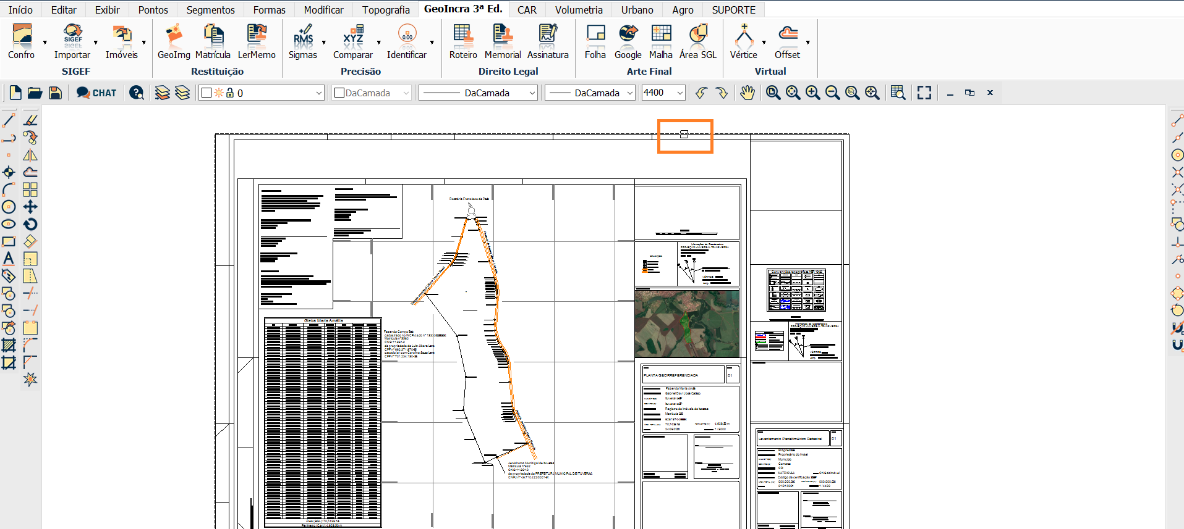
Task: Click the DaCamada color swatch box
Action: pos(339,93)
